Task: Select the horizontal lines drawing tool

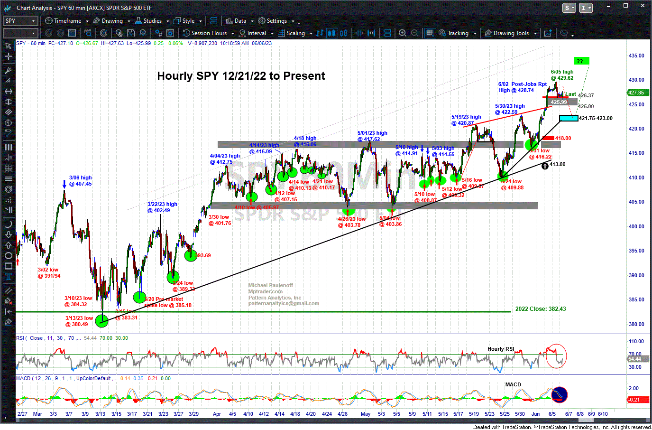Action: pyautogui.click(x=8, y=178)
